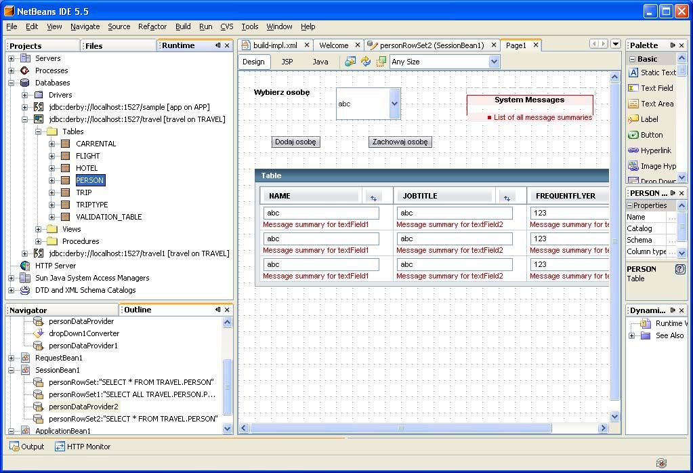The width and height of the screenshot is (693, 473).
Task: Open the editor tab list dropdown button
Action: 616,44
